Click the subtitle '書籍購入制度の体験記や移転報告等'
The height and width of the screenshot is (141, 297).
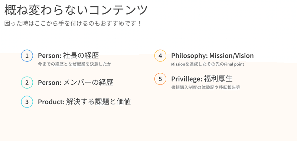(x=206, y=87)
